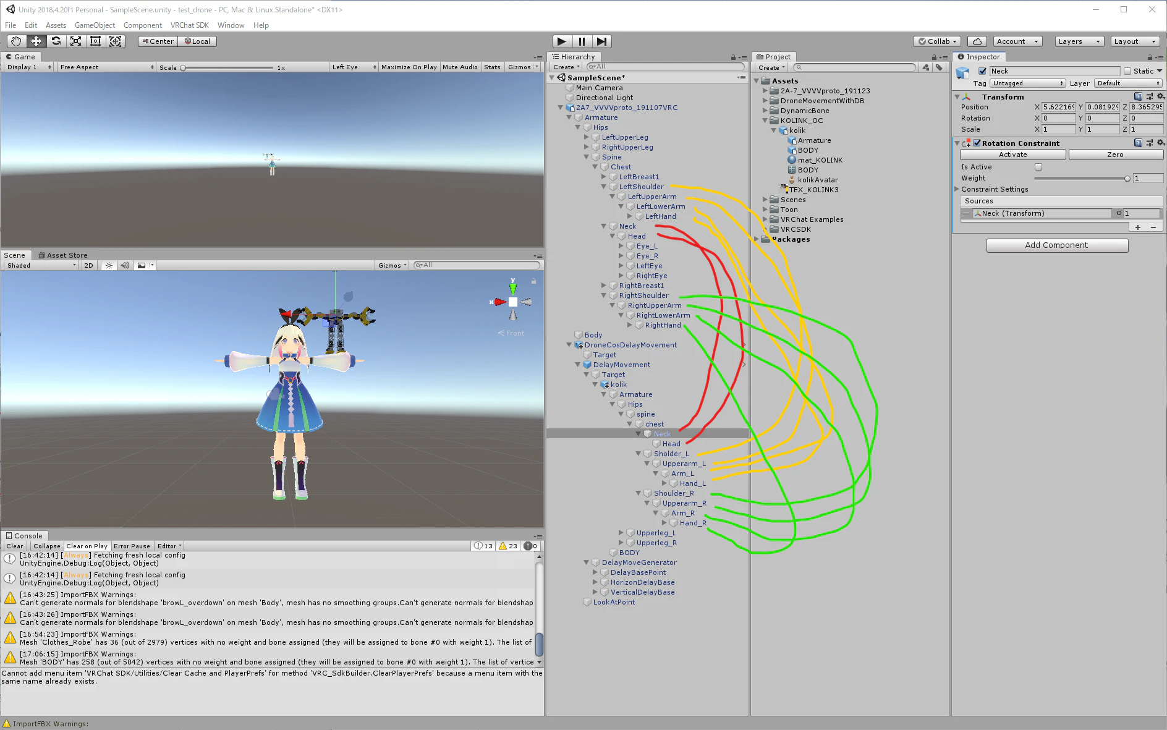Screen dimensions: 1167x730
Task: Toggle the Local handle rotation button
Action: tap(197, 41)
